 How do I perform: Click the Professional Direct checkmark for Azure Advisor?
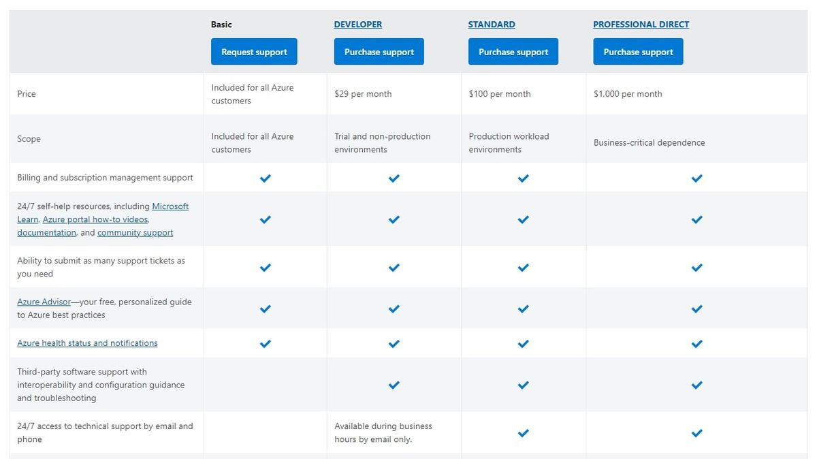pyautogui.click(x=696, y=308)
